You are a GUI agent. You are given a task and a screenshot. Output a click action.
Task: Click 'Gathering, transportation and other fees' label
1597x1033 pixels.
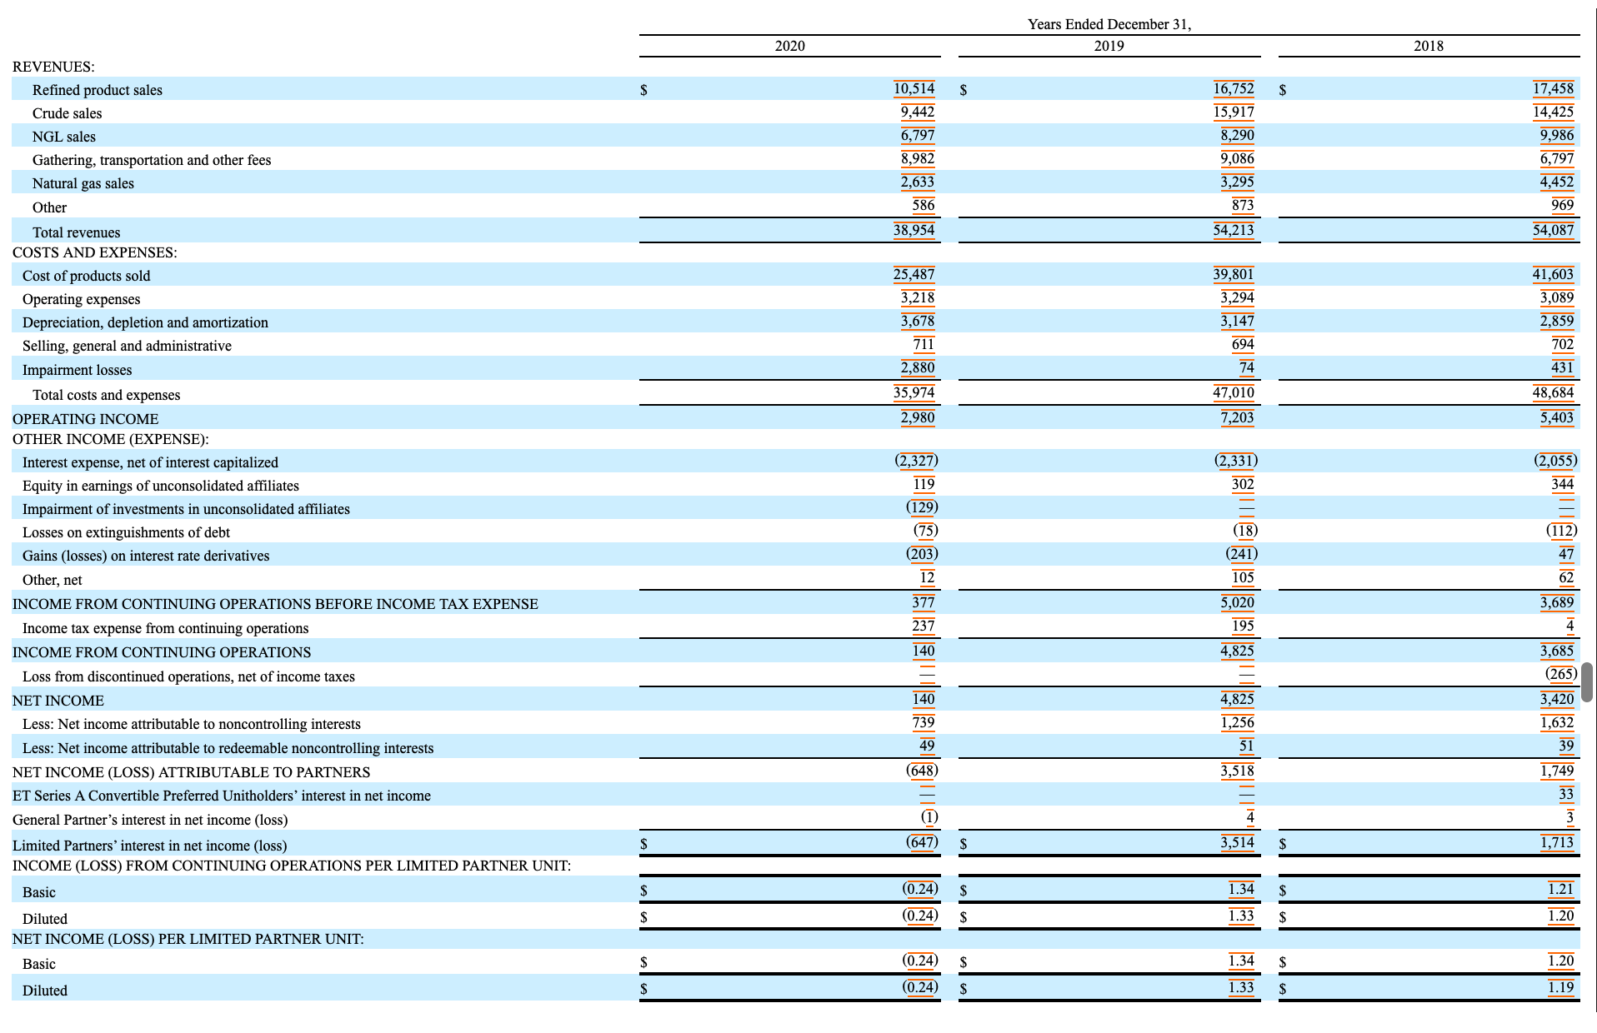(152, 160)
